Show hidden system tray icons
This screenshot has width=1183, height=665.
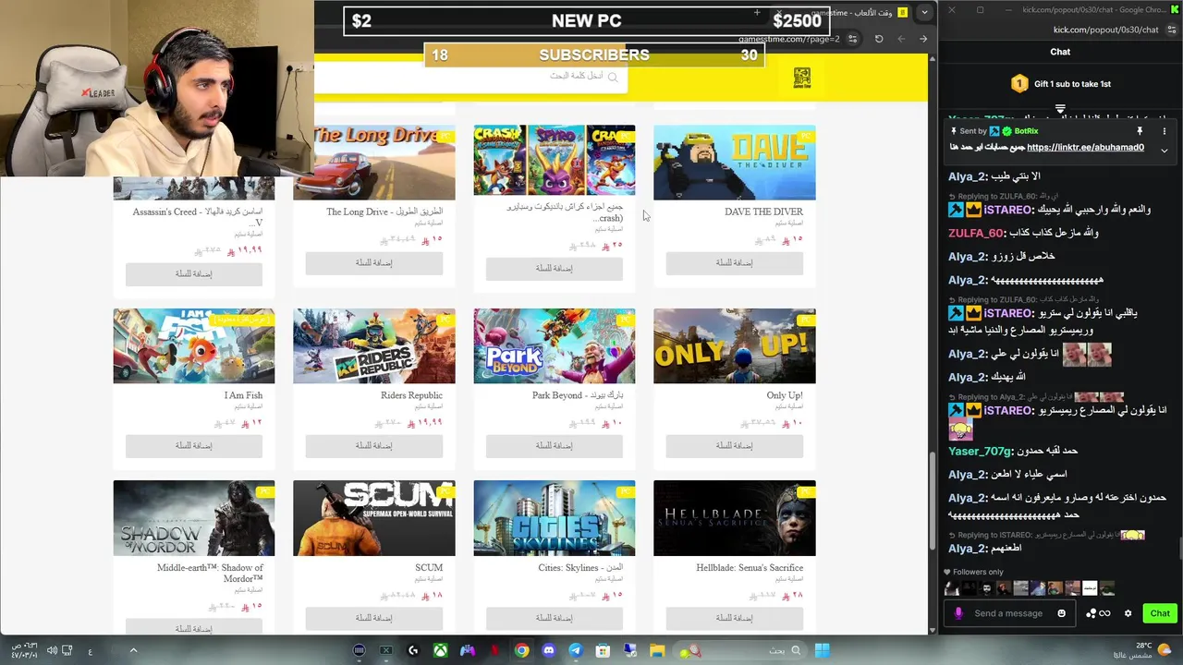(133, 650)
